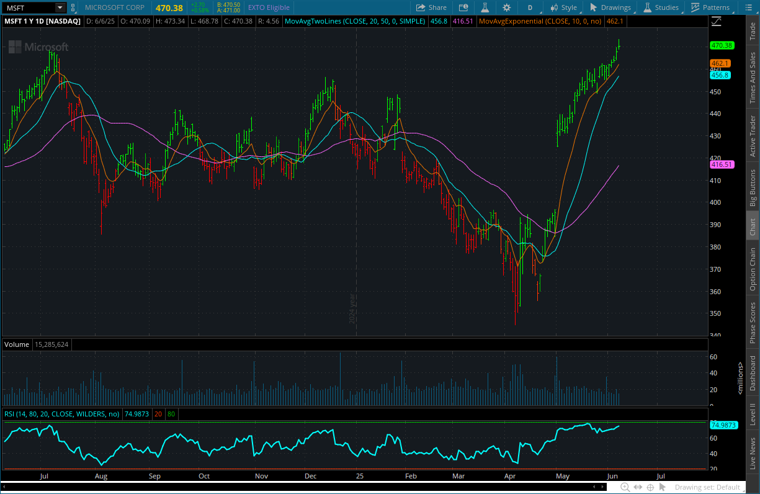Open the symbol dropdown arrow next to MSFT
The image size is (760, 494).
(x=60, y=7)
